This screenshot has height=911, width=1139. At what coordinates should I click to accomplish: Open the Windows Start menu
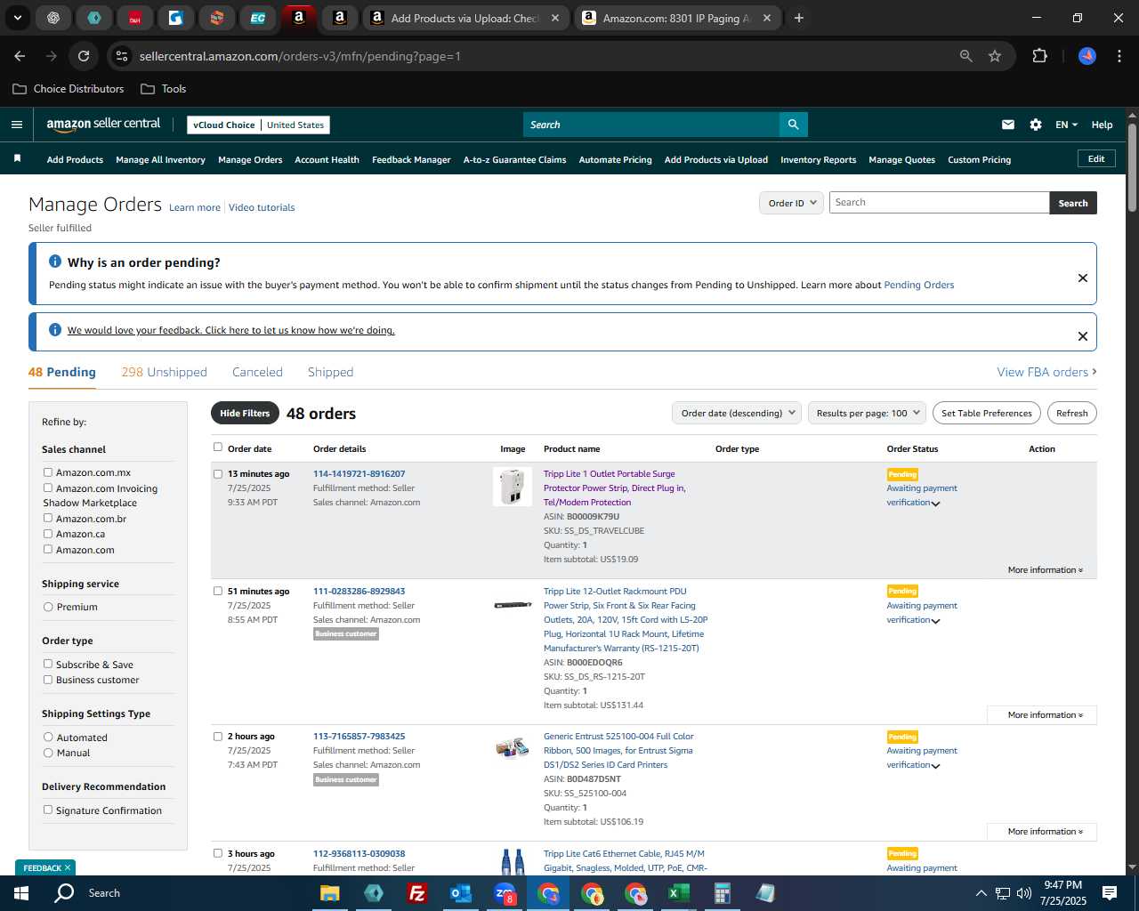click(x=21, y=892)
